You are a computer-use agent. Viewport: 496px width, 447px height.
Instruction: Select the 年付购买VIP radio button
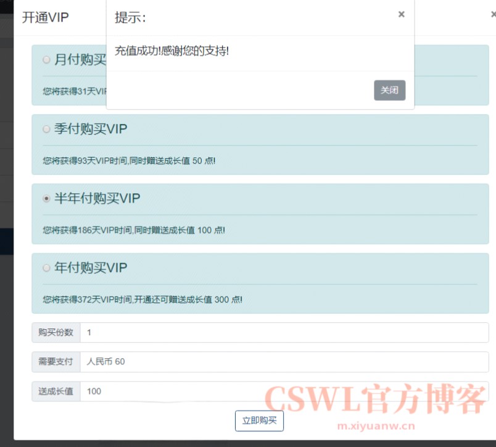46,268
